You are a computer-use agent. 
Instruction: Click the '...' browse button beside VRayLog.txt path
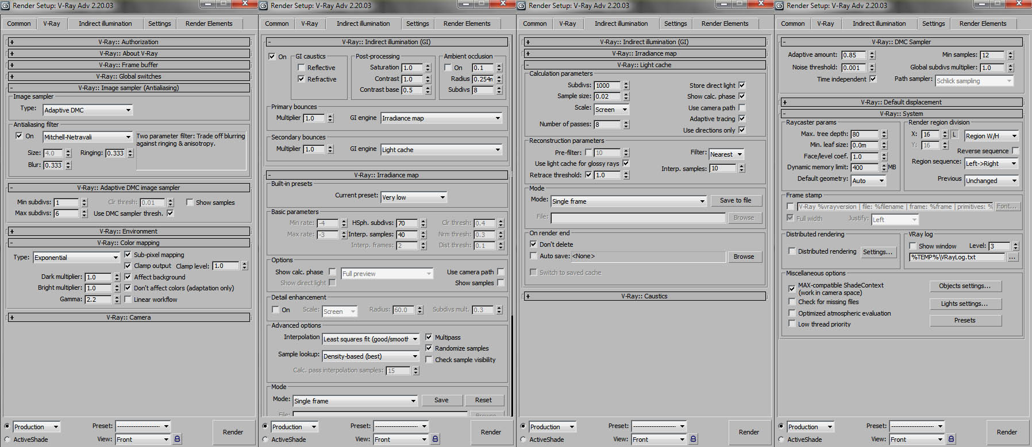[1012, 257]
